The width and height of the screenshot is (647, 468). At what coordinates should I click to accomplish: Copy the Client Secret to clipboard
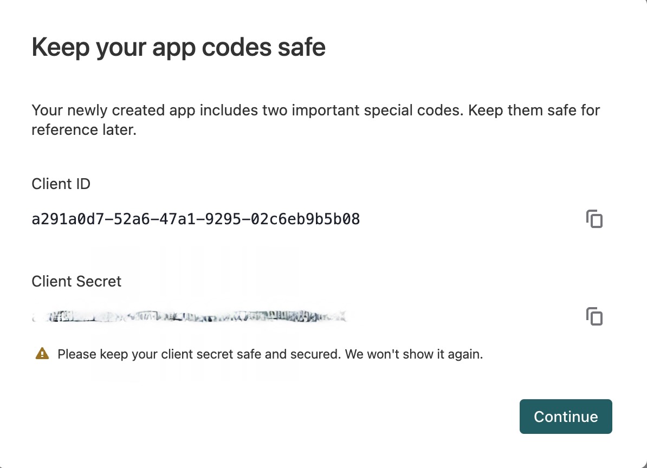click(x=594, y=317)
